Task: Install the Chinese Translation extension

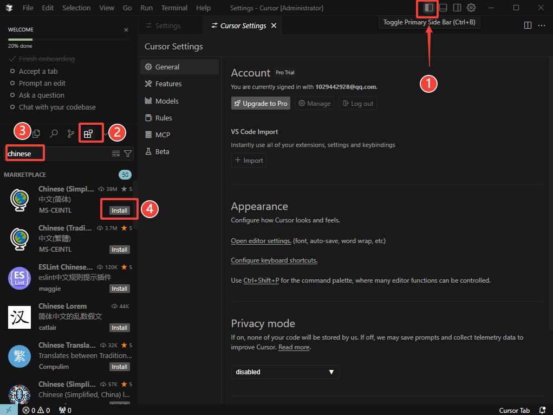Action: point(120,367)
